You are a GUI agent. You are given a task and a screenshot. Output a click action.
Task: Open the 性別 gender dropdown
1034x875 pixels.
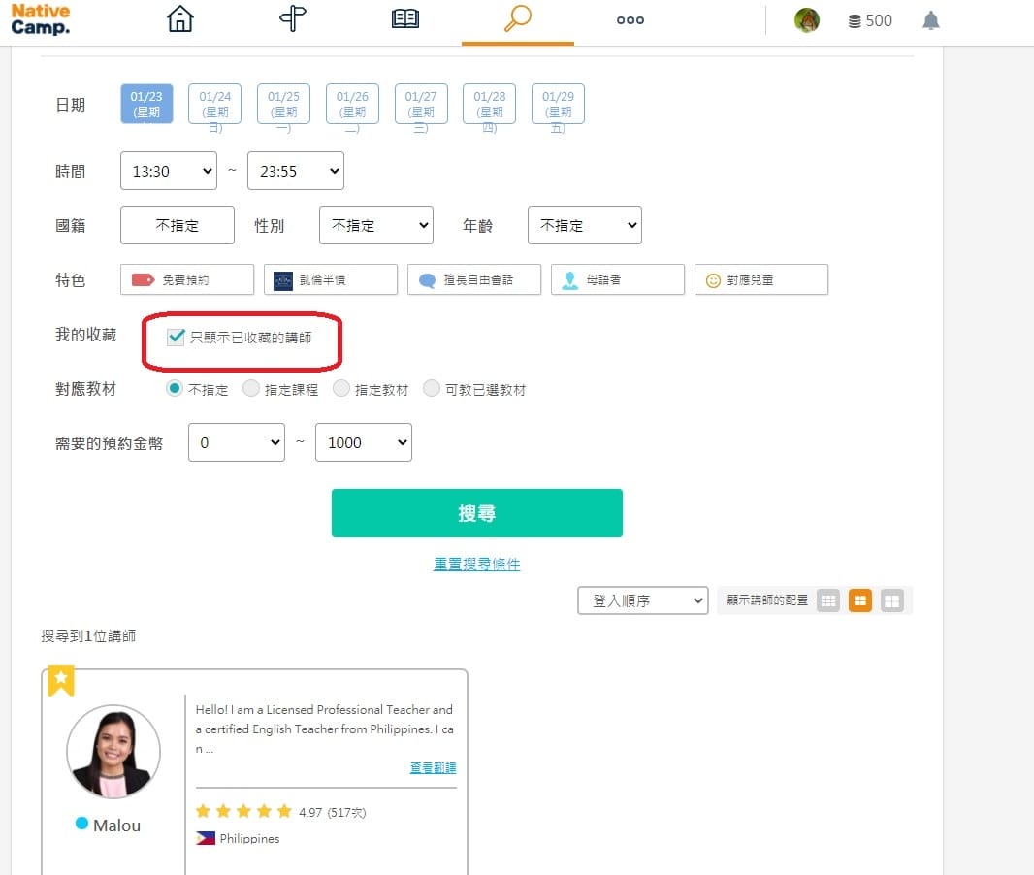tap(375, 225)
